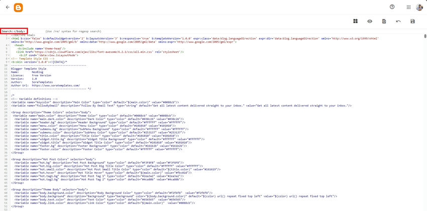Click the 'Variable definitions' comment line

(x=34, y=98)
